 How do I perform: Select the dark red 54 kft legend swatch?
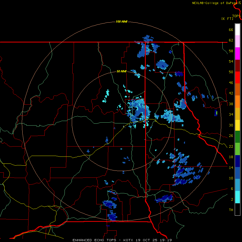[237, 66]
